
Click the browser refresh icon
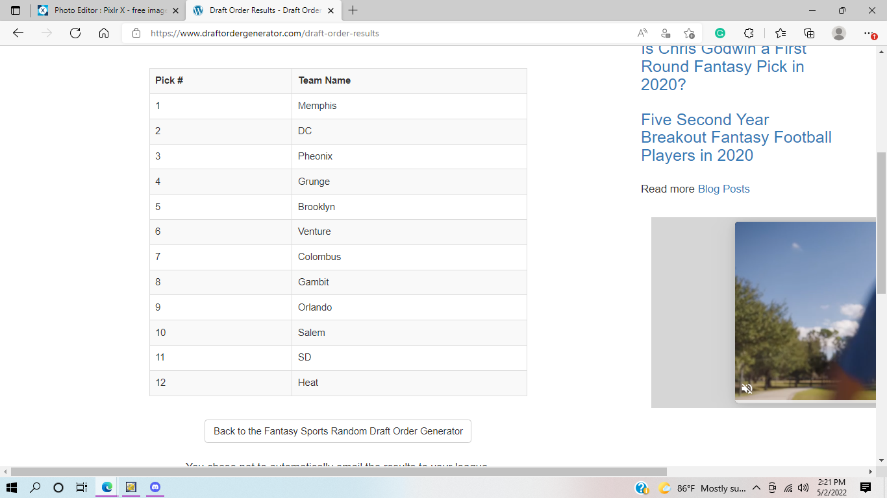click(x=75, y=33)
